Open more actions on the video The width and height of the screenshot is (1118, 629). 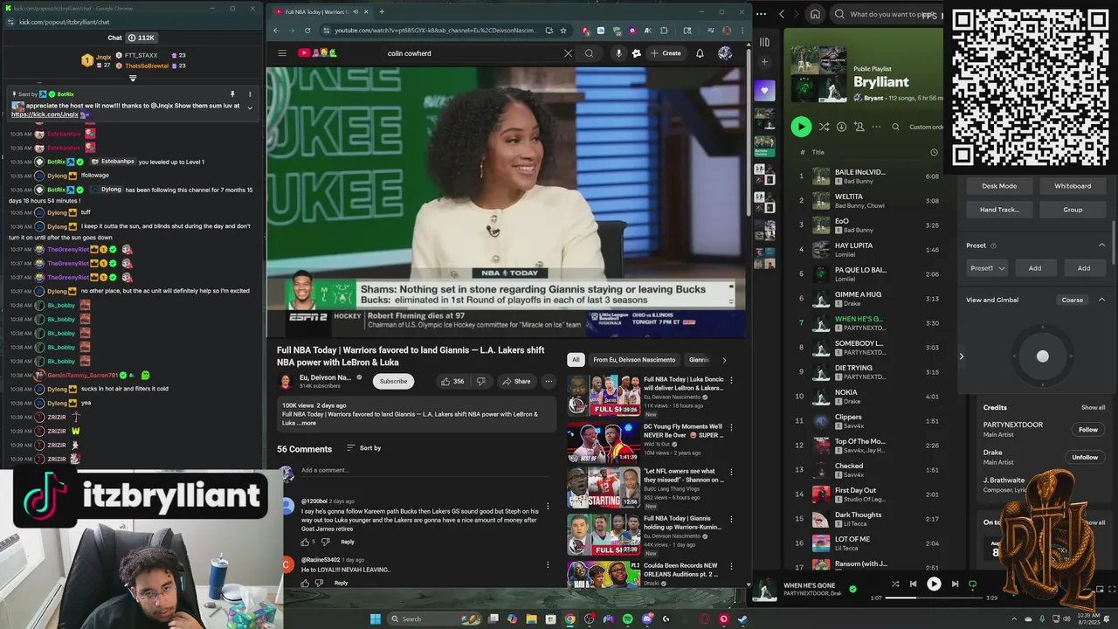[549, 381]
